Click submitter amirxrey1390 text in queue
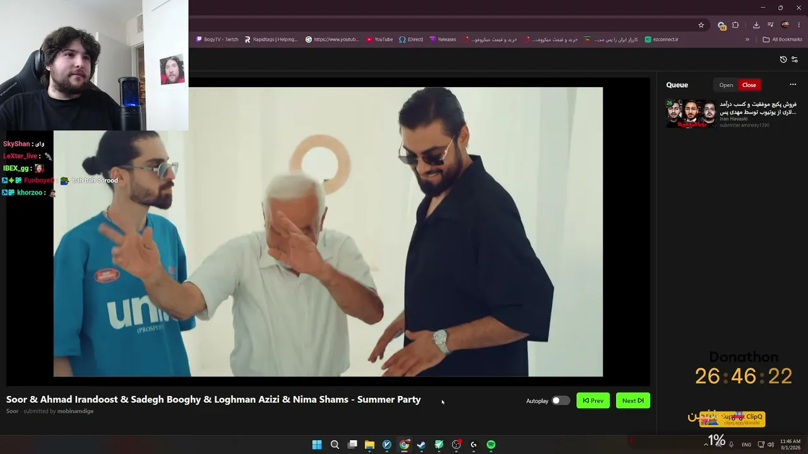 coord(744,125)
